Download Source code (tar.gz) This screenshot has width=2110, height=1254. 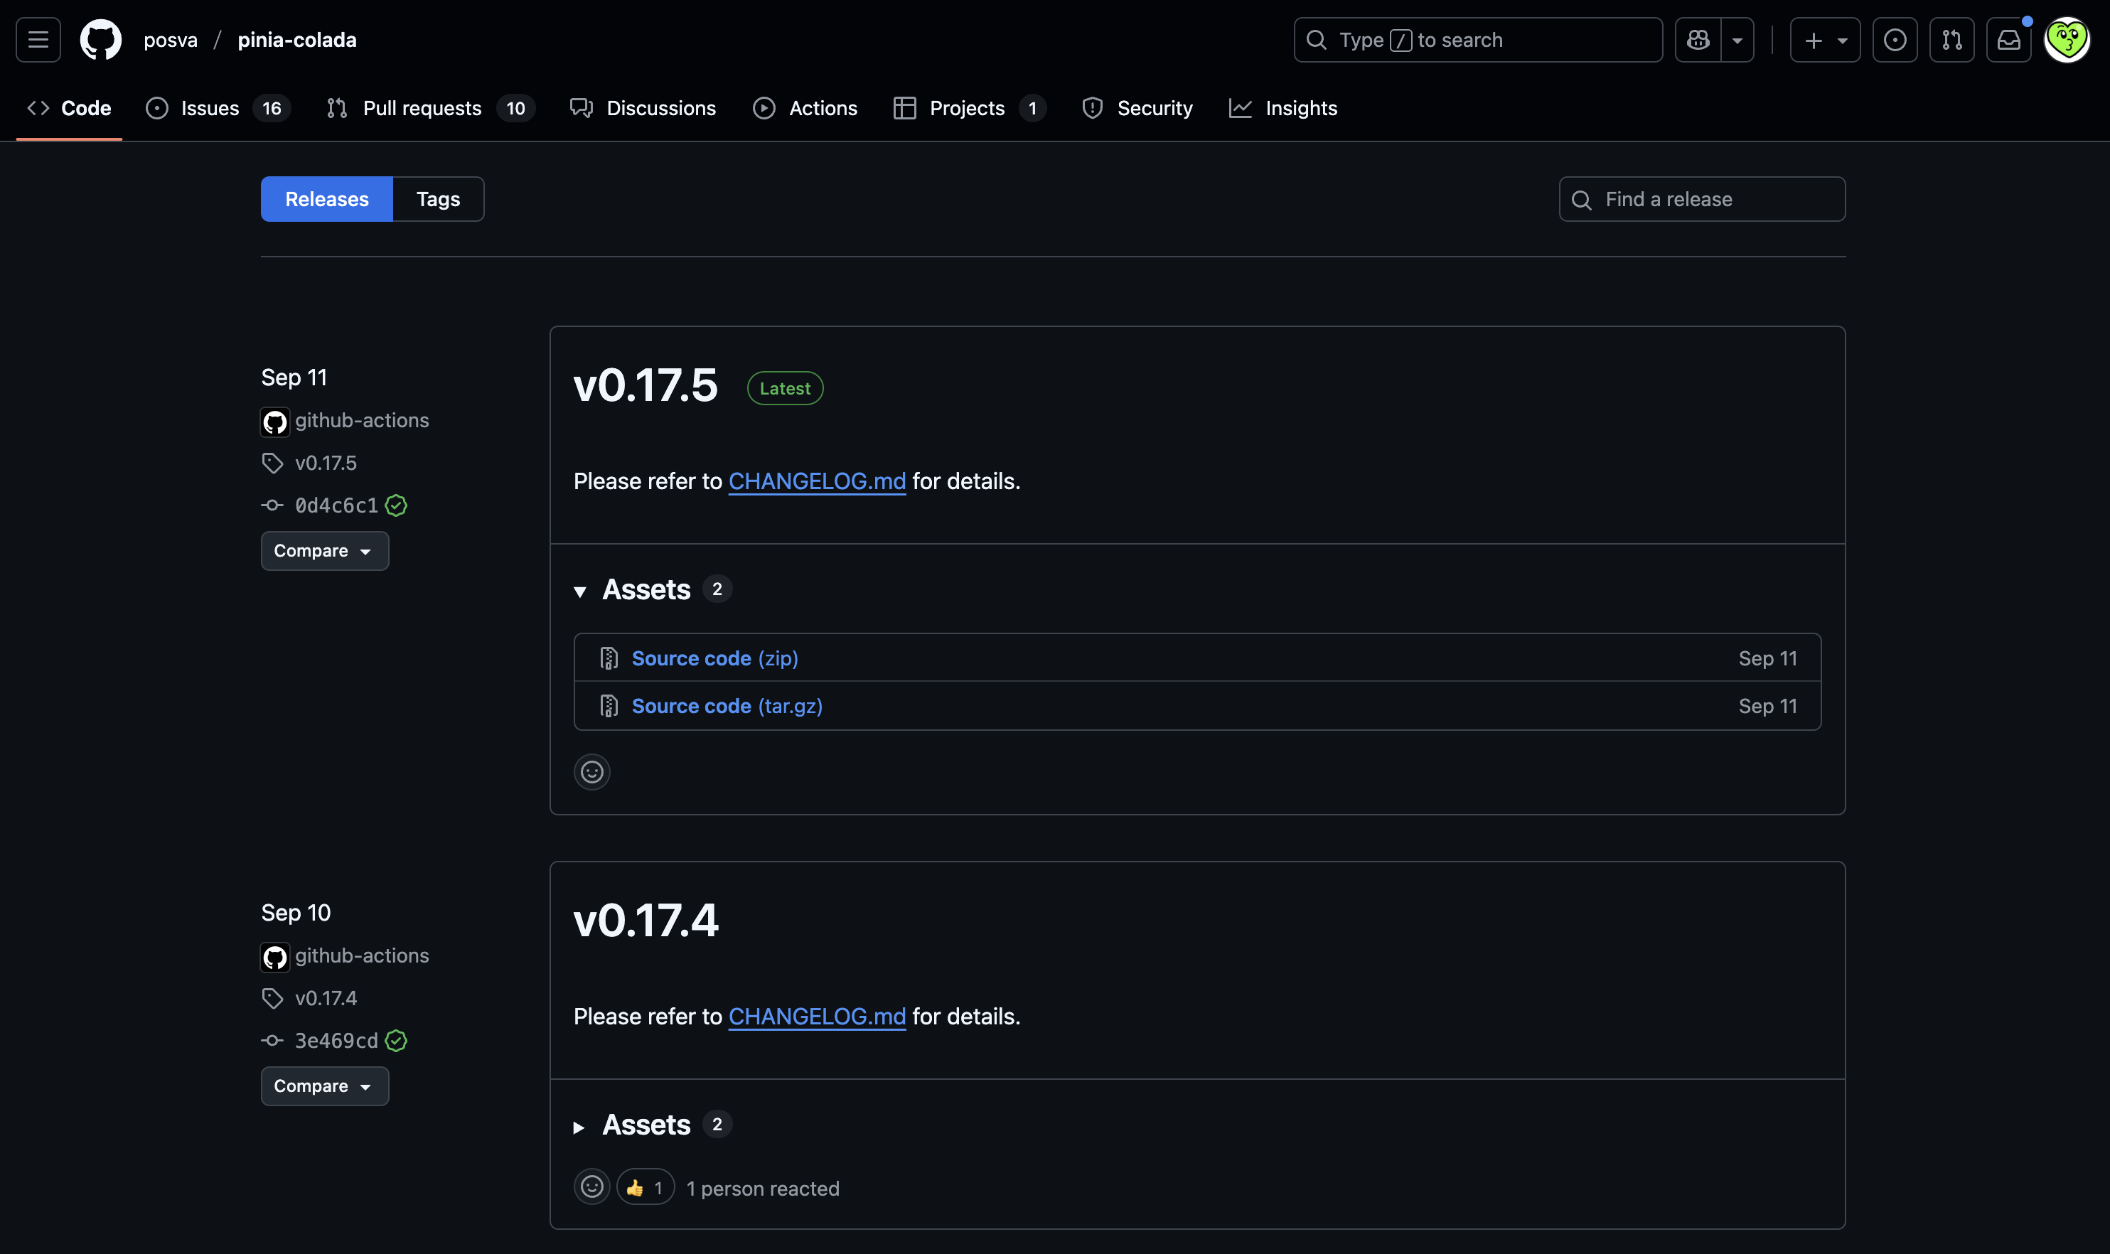[727, 706]
